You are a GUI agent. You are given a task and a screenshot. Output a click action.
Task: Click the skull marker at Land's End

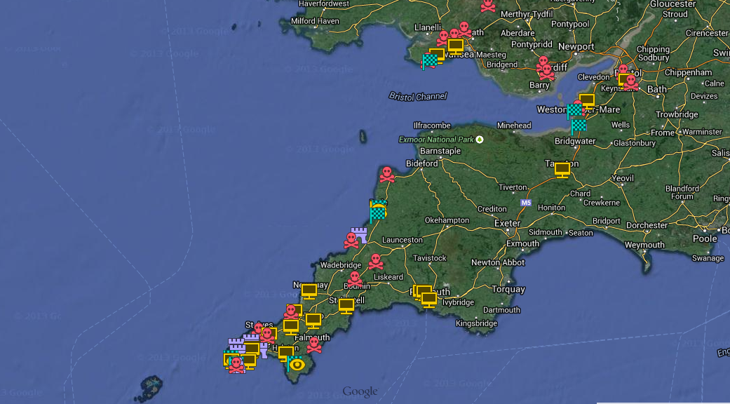pos(236,365)
